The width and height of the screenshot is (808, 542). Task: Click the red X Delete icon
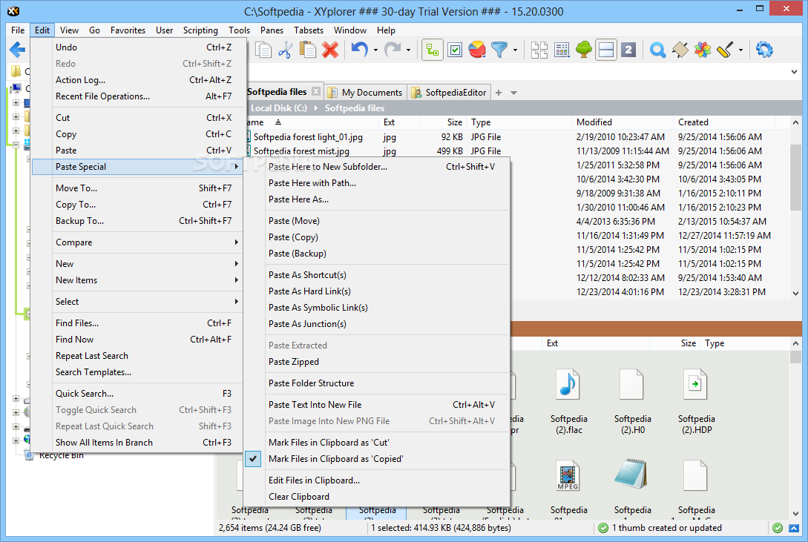[329, 50]
